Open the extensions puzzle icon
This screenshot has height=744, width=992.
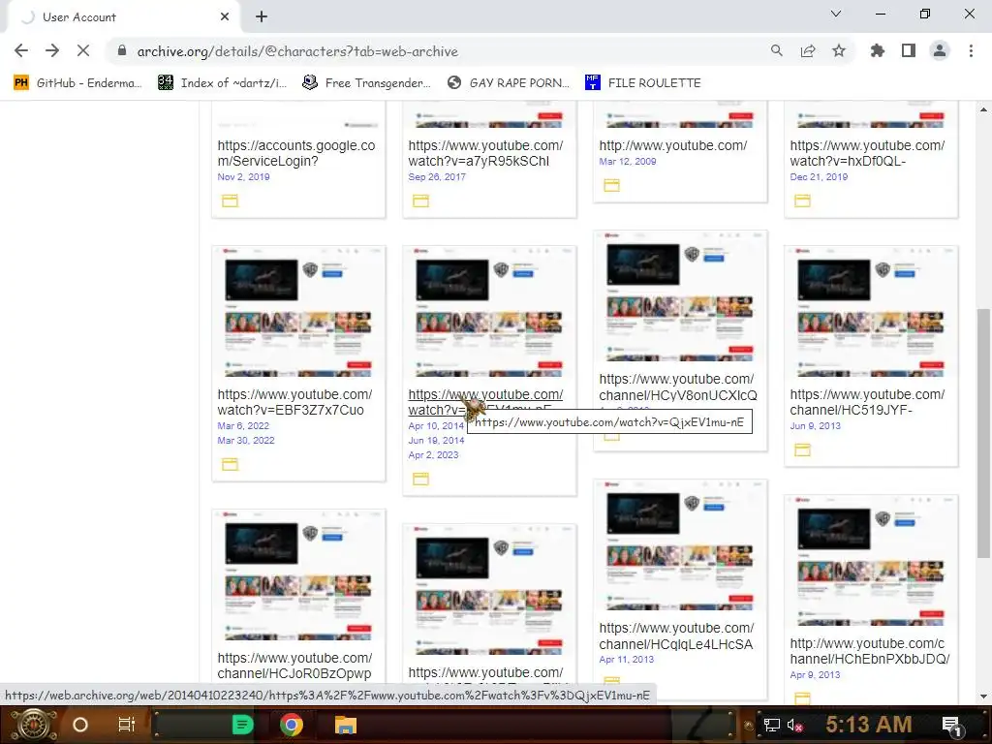pos(877,50)
